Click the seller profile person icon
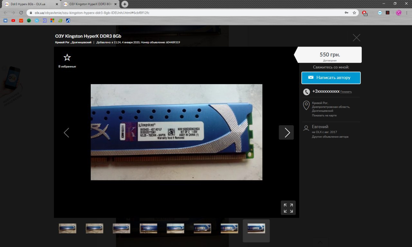The height and width of the screenshot is (247, 412). pyautogui.click(x=306, y=128)
